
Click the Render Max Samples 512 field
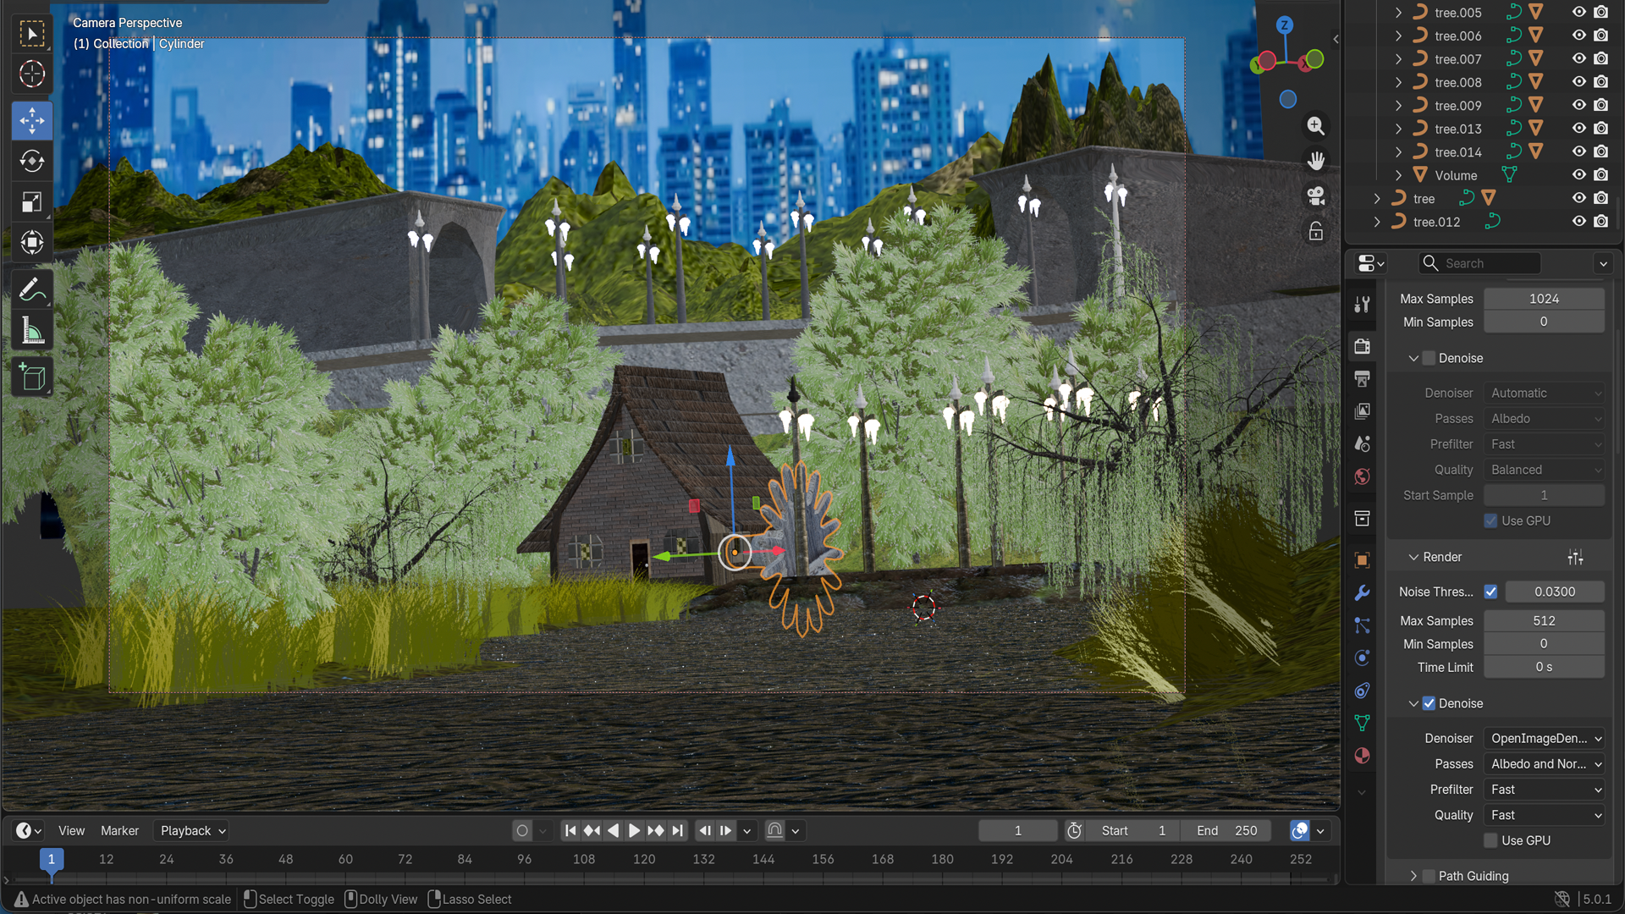1544,620
